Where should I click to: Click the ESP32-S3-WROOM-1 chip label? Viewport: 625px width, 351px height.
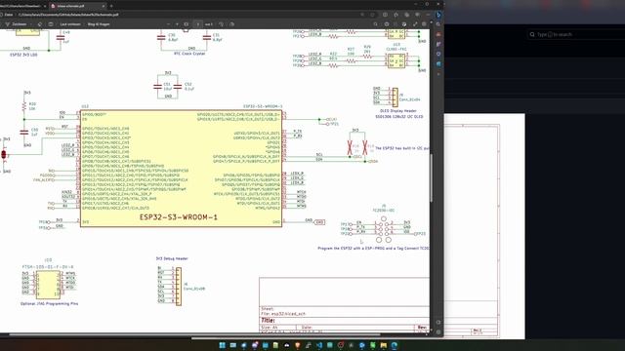[x=179, y=217]
